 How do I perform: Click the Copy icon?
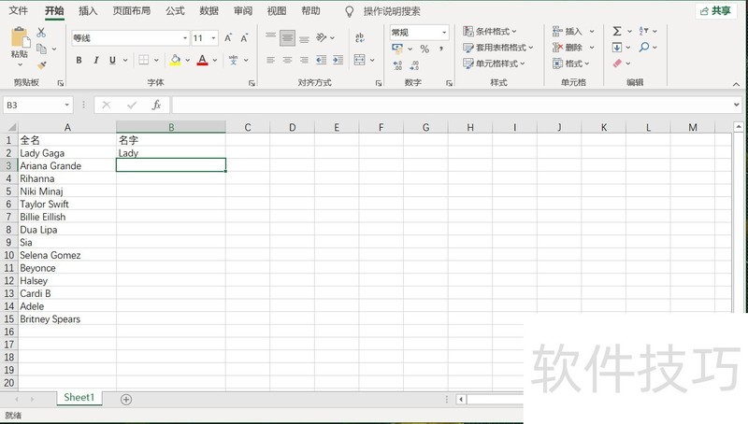pos(41,49)
